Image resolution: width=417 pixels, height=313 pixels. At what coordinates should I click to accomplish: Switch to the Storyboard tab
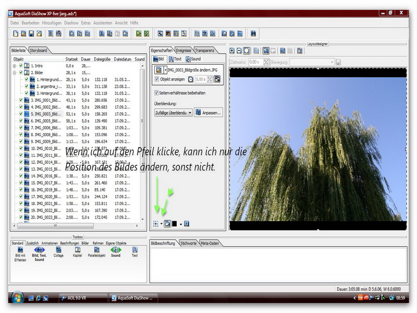click(39, 50)
